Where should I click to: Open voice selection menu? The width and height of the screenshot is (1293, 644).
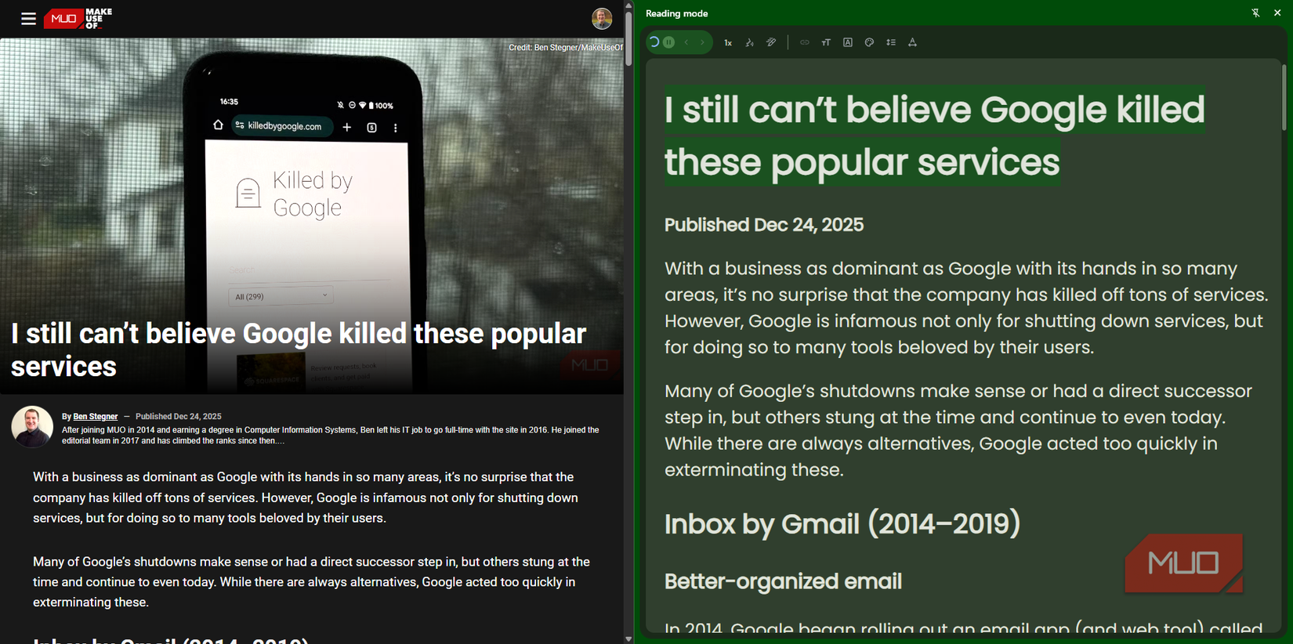749,43
